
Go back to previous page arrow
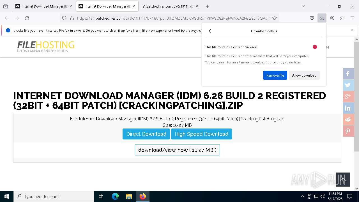click(x=7, y=18)
